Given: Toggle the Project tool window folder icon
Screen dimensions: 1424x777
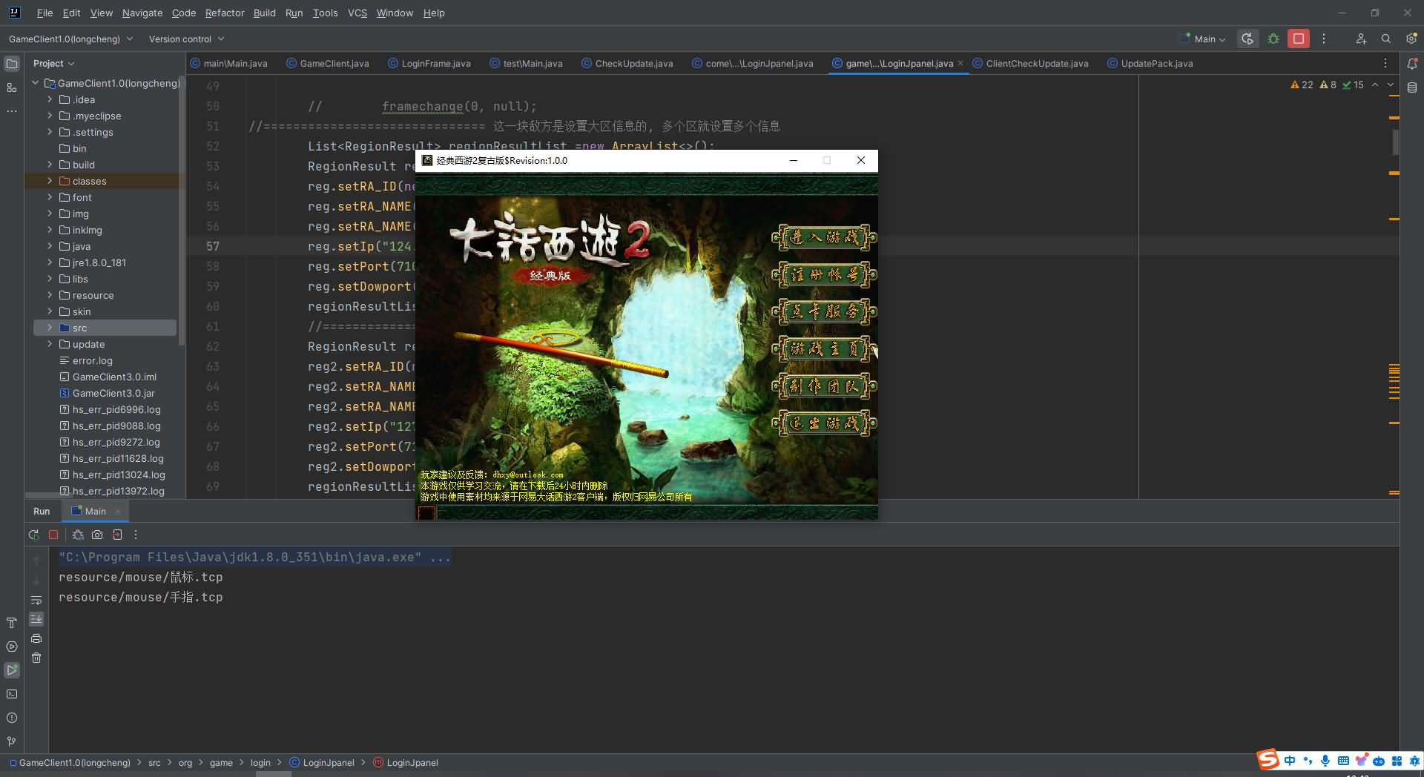Looking at the screenshot, I should pyautogui.click(x=12, y=64).
